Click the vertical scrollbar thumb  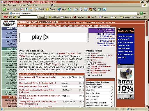click(x=146, y=29)
